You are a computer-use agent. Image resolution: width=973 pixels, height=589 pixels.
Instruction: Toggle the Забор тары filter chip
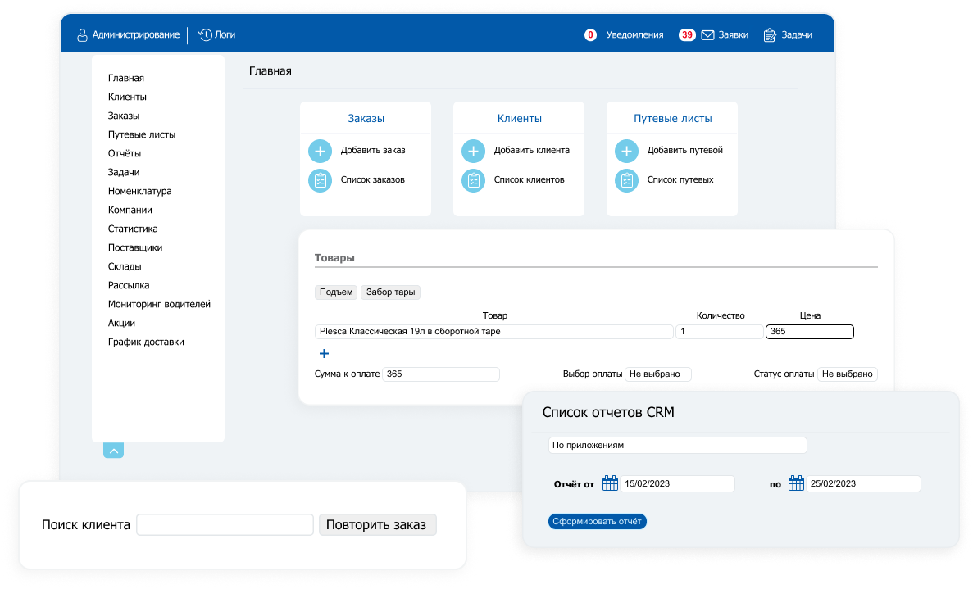[390, 292]
